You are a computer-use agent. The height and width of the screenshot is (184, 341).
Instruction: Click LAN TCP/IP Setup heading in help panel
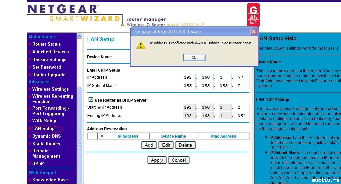click(273, 100)
